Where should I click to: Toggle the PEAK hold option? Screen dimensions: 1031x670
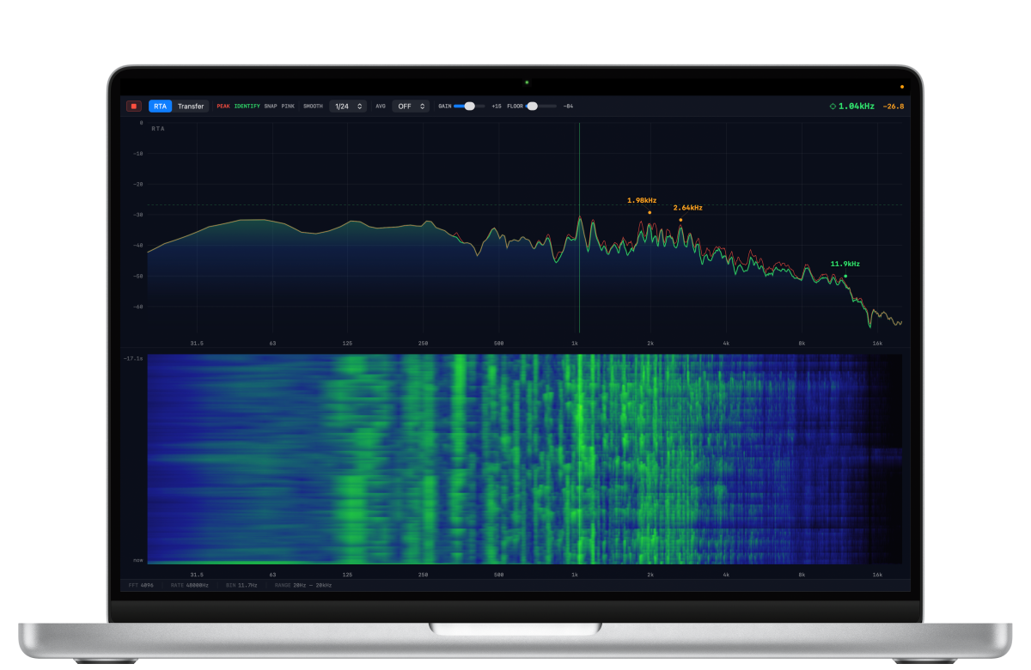pos(223,107)
